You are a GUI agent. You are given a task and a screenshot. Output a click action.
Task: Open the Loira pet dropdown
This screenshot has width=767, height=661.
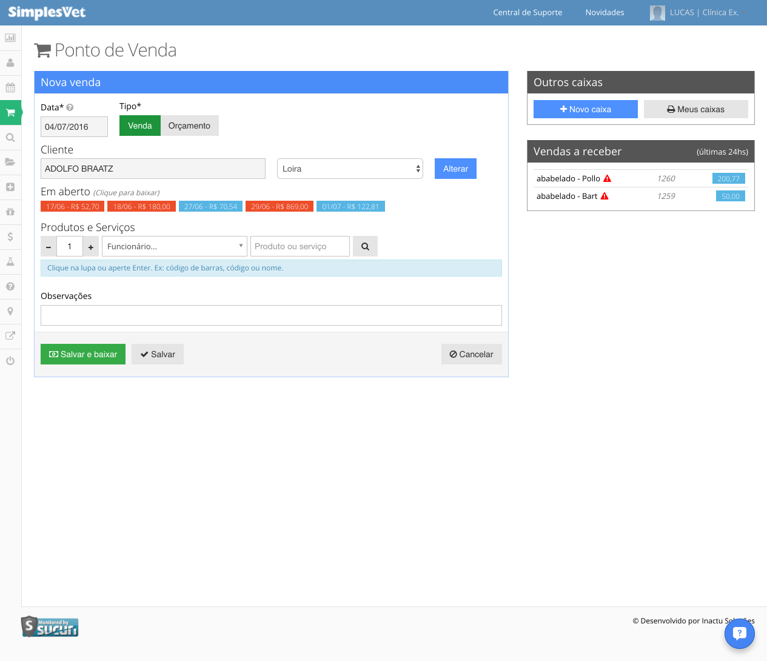tap(350, 169)
